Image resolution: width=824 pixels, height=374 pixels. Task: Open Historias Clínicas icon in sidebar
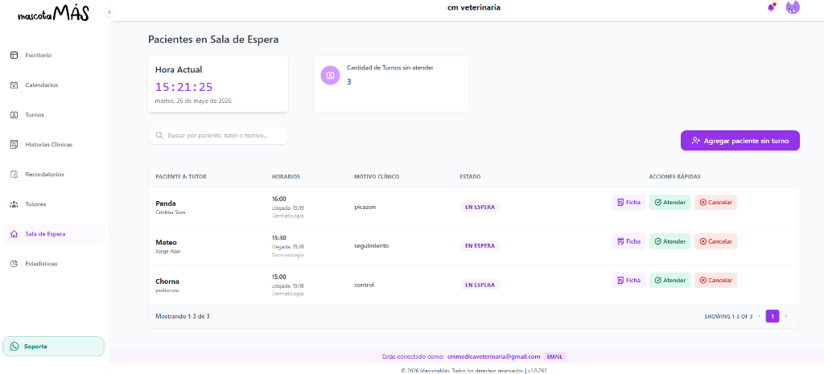tap(14, 145)
